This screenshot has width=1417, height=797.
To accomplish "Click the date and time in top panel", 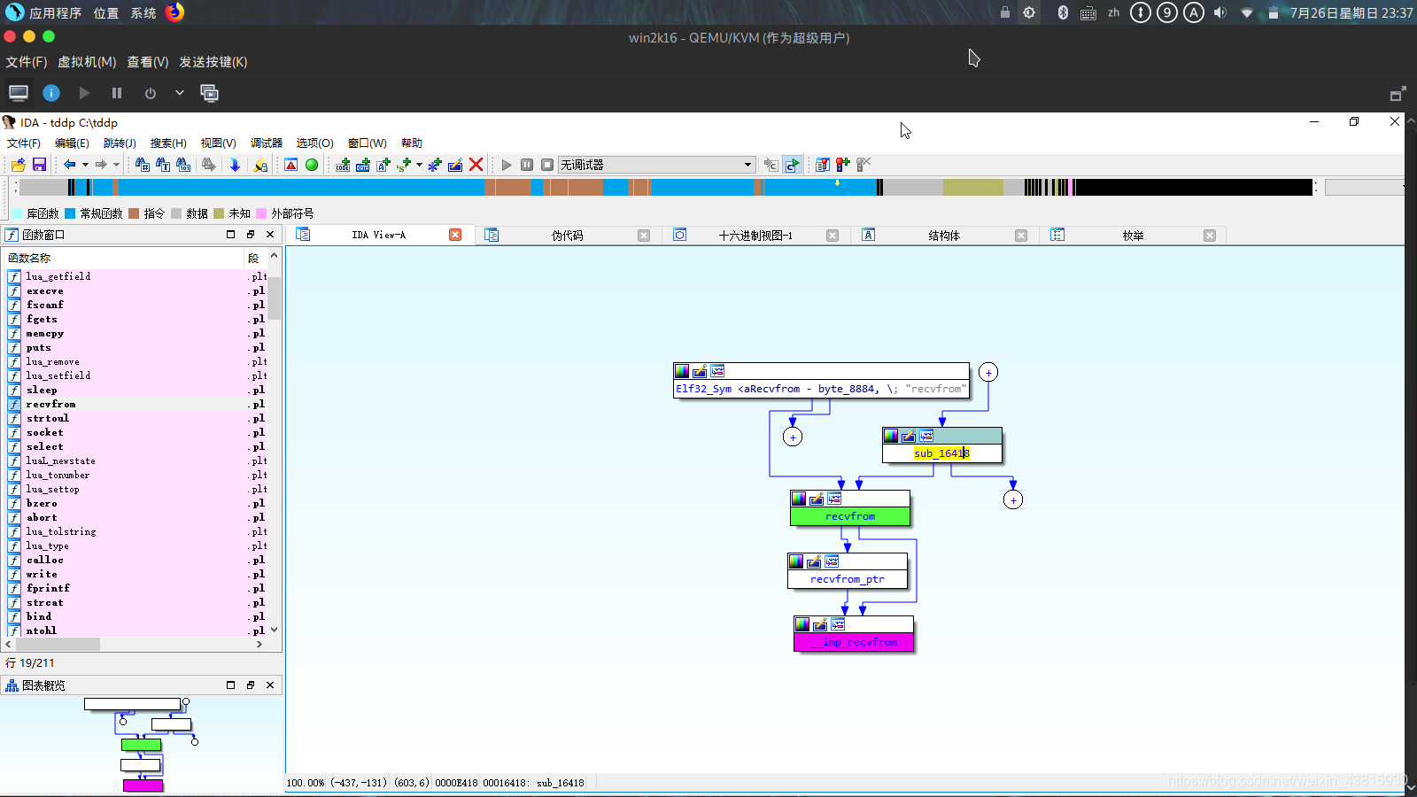I will 1351,12.
